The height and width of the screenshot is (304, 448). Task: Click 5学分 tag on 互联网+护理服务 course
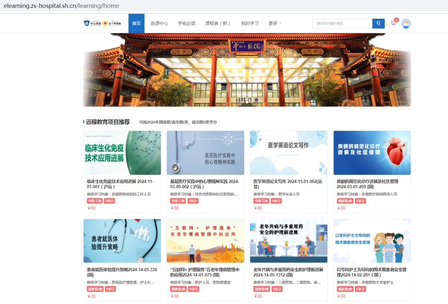coord(194,289)
